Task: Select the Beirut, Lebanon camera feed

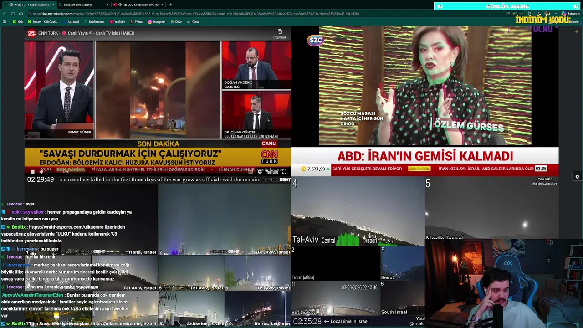Action: [x=258, y=309]
